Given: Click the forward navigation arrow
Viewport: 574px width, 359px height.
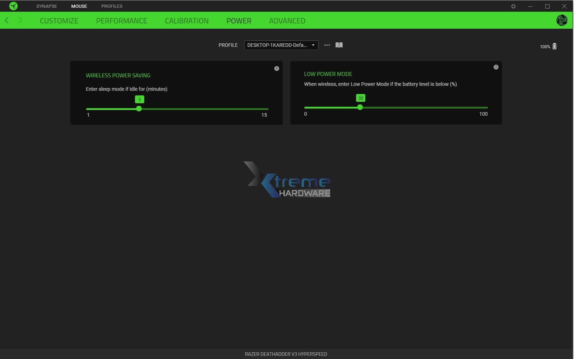Looking at the screenshot, I should tap(21, 20).
